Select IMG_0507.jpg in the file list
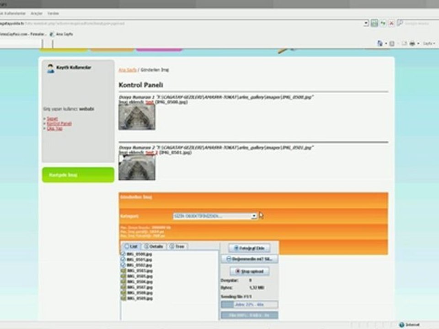The width and height of the screenshot is (439, 329). coord(140,287)
